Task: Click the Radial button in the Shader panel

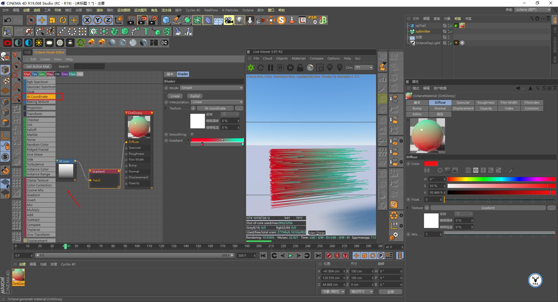Action: pos(194,96)
